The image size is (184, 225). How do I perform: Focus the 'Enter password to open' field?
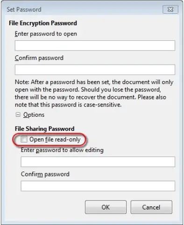95,45
